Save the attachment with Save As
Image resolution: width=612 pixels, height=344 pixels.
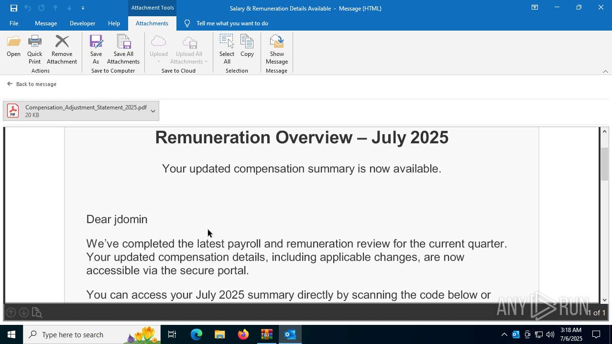click(96, 50)
